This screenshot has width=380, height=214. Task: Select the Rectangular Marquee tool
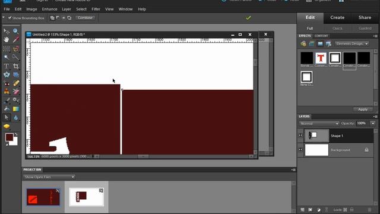click(x=7, y=49)
